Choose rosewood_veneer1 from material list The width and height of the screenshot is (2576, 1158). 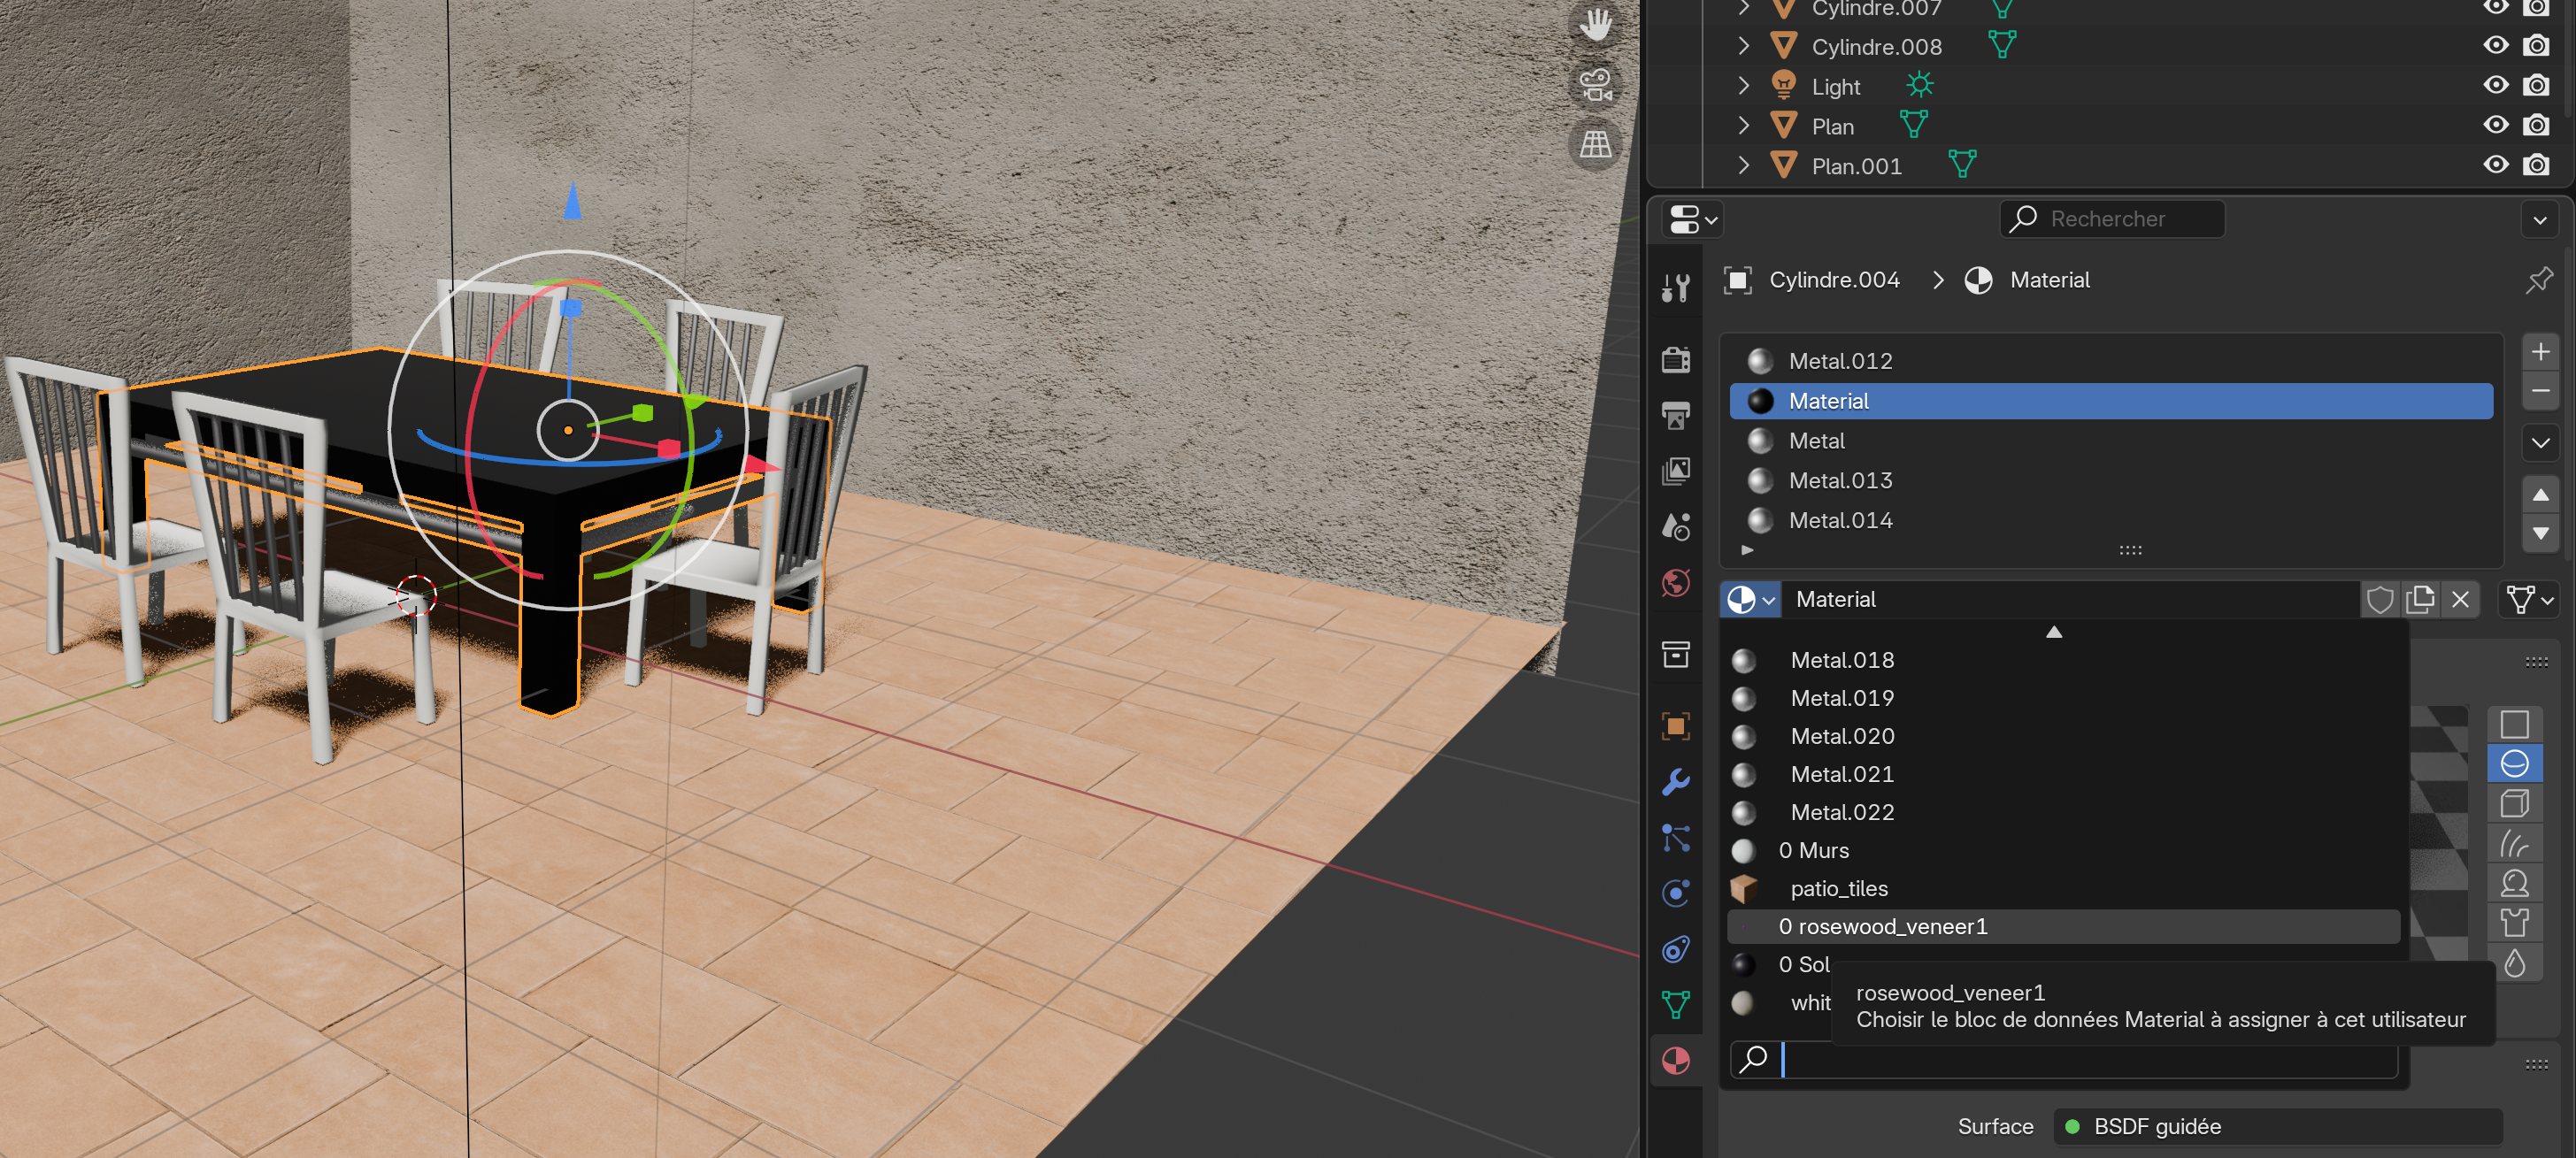pos(1883,927)
